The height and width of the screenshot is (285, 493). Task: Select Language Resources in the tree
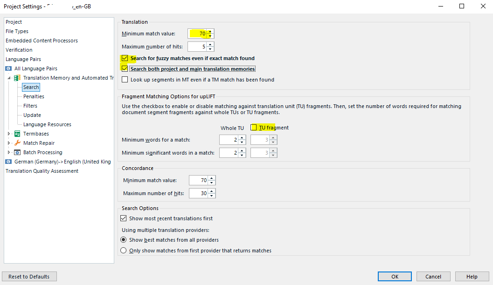coord(47,124)
